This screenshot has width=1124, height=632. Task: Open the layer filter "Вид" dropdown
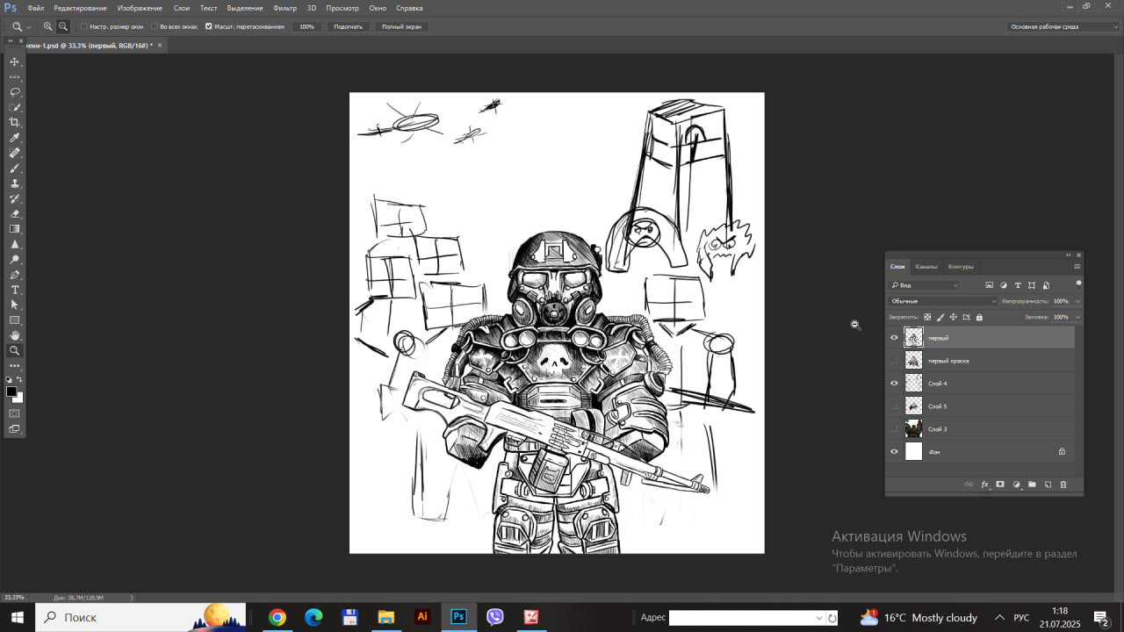924,285
